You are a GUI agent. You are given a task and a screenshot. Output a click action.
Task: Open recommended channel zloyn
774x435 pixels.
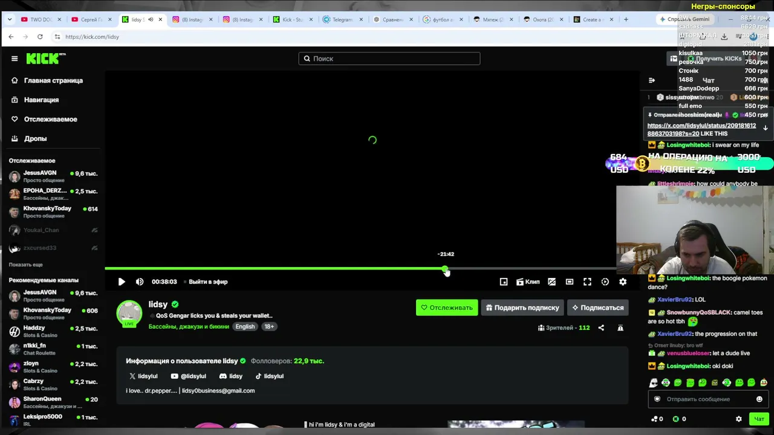tap(53, 367)
